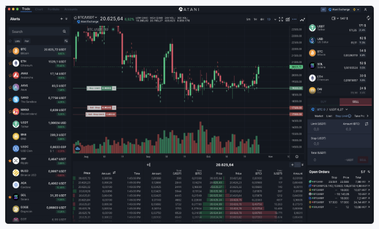This screenshot has height=229, width=379.
Task: Switch to the BUY tab
Action: [x=324, y=102]
